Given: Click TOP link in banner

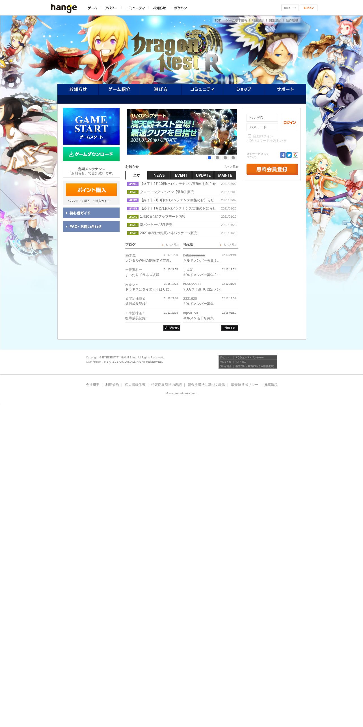Looking at the screenshot, I should [218, 20].
